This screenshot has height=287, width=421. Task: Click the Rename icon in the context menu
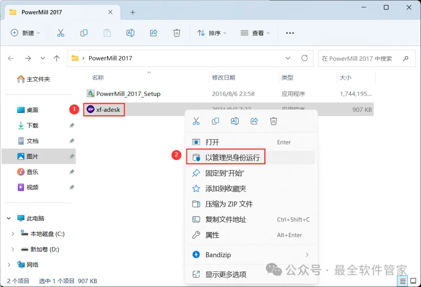coord(235,121)
